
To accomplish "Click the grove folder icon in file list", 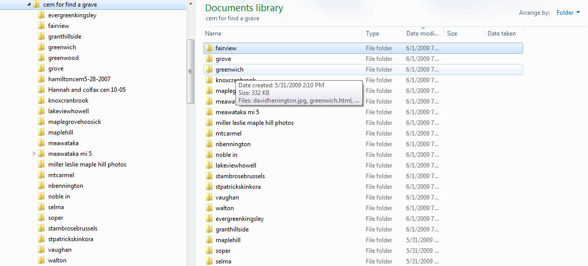I will [209, 59].
